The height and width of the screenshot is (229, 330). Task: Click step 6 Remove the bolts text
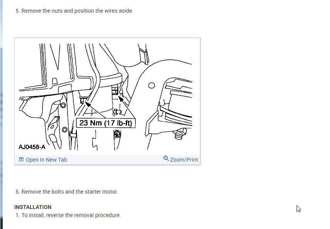coord(67,192)
